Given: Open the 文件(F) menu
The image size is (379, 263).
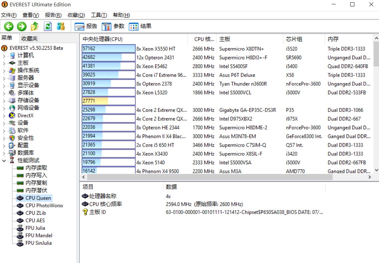Looking at the screenshot, I should point(9,15).
